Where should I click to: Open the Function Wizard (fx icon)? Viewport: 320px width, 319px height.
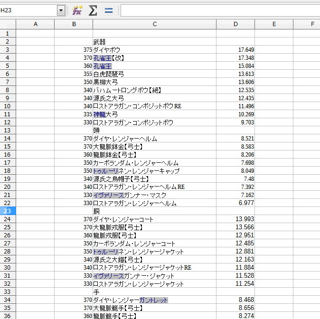click(x=77, y=10)
